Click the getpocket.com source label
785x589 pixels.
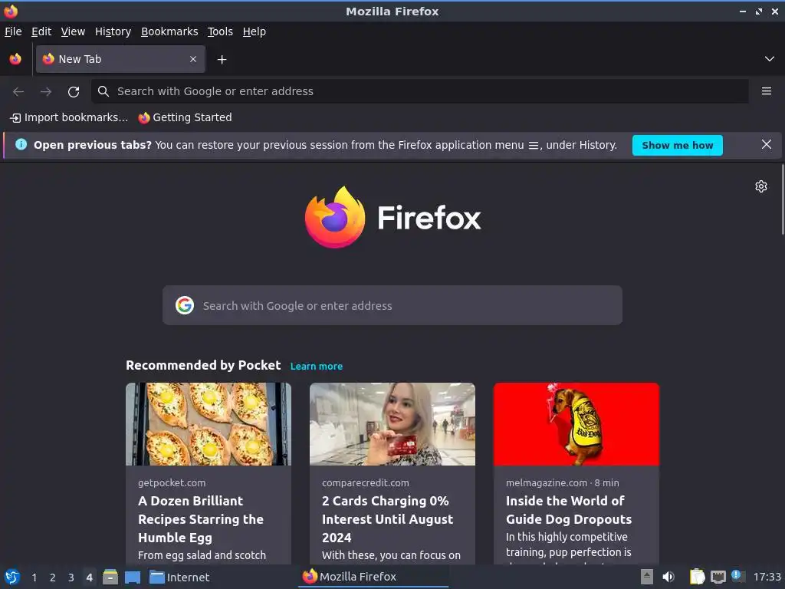pos(172,483)
